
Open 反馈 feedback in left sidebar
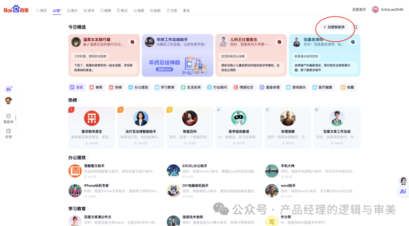pyautogui.click(x=9, y=134)
